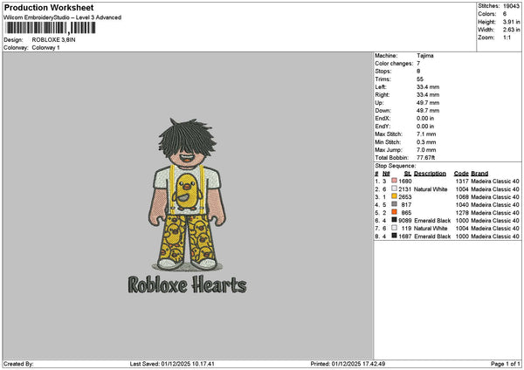The width and height of the screenshot is (524, 370).
Task: Click the Width value '2.63 in'
Action: click(511, 30)
